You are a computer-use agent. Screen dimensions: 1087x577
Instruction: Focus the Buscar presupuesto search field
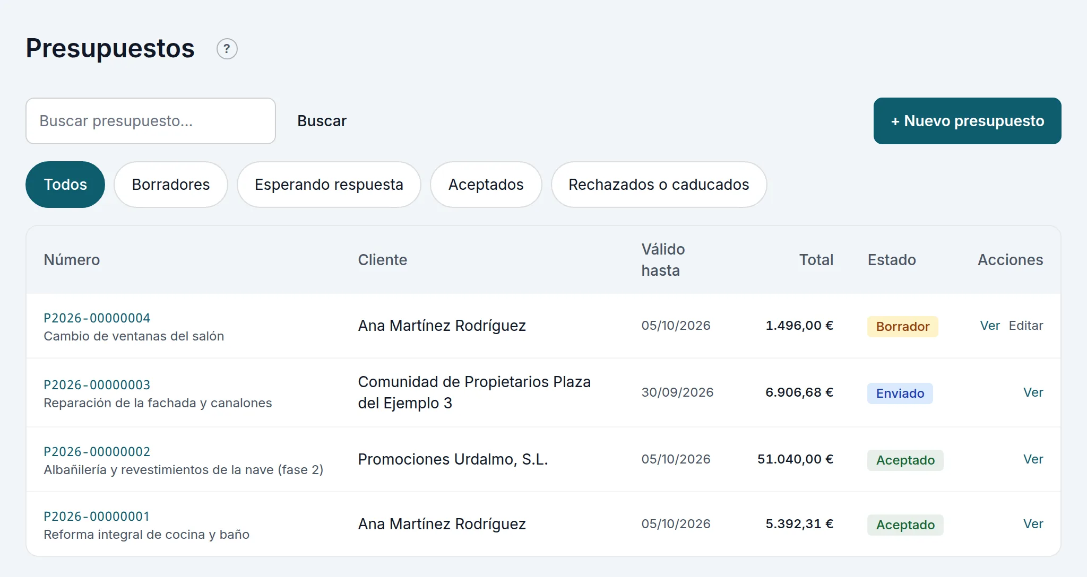tap(151, 121)
